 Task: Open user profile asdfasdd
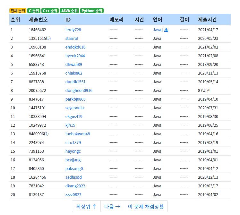(73, 177)
